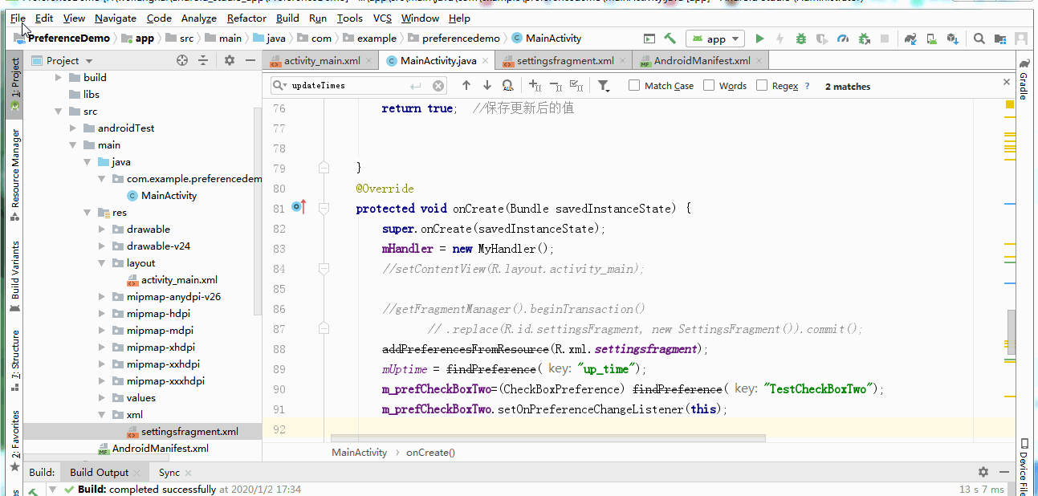Toggle the breakpoint marker on line 81

coord(295,207)
